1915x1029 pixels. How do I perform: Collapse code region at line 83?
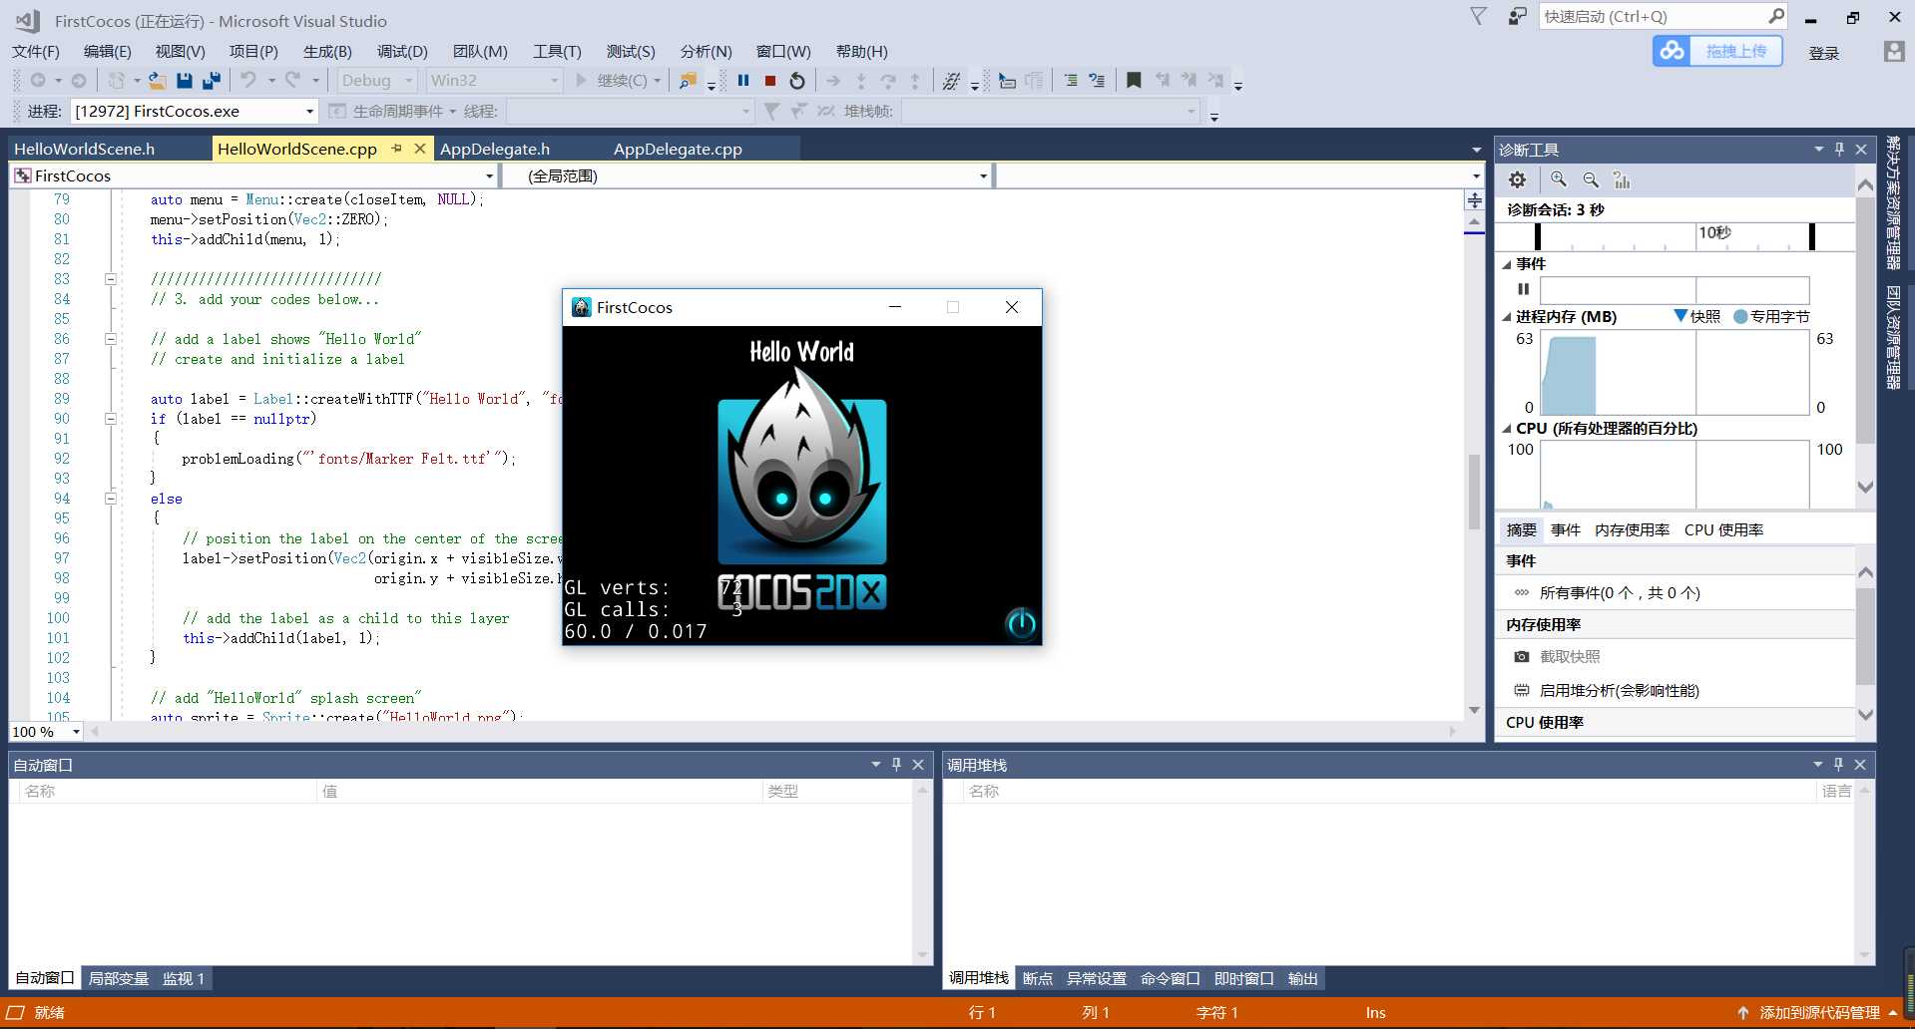[111, 279]
